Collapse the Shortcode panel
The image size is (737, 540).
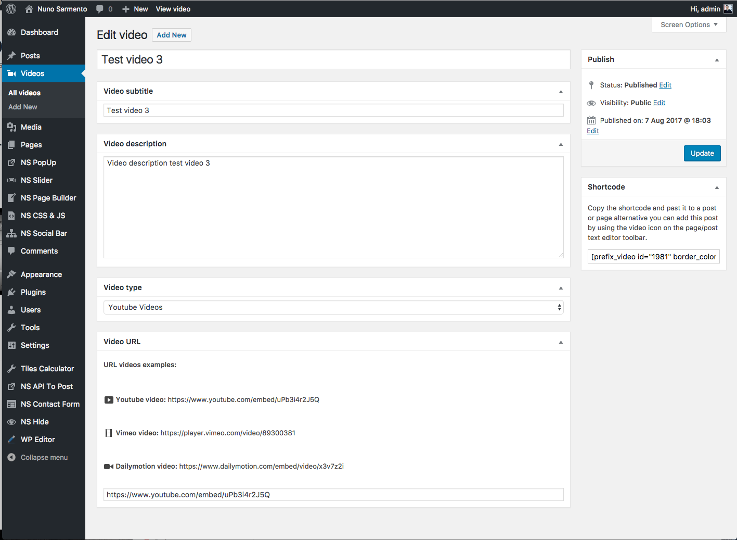click(717, 187)
